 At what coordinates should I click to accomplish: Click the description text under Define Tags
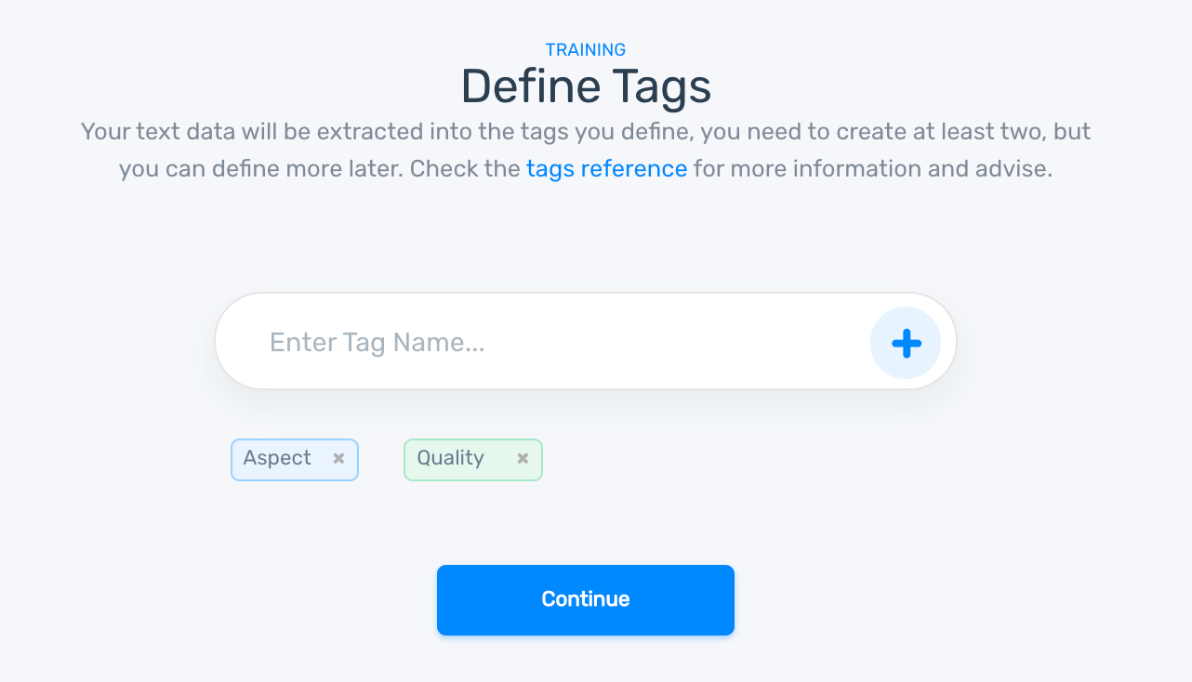tap(586, 132)
